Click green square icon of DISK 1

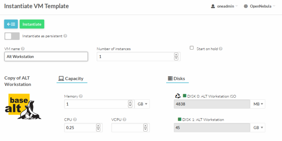pyautogui.click(x=179, y=119)
